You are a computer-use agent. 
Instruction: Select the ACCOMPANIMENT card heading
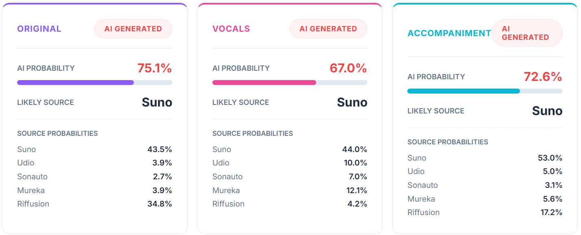click(449, 33)
